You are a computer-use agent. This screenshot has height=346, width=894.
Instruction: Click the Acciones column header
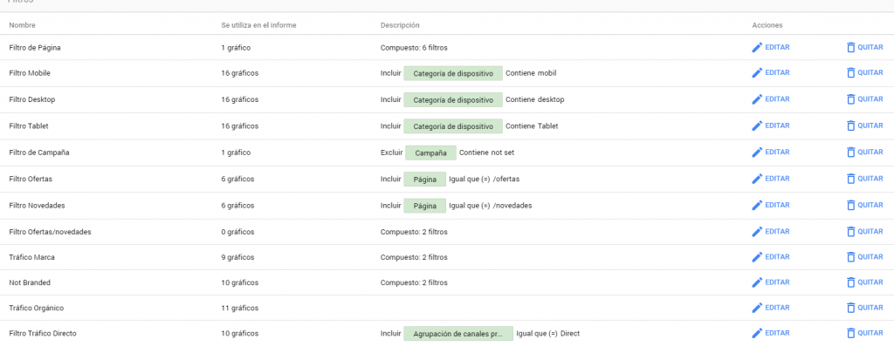tap(767, 25)
